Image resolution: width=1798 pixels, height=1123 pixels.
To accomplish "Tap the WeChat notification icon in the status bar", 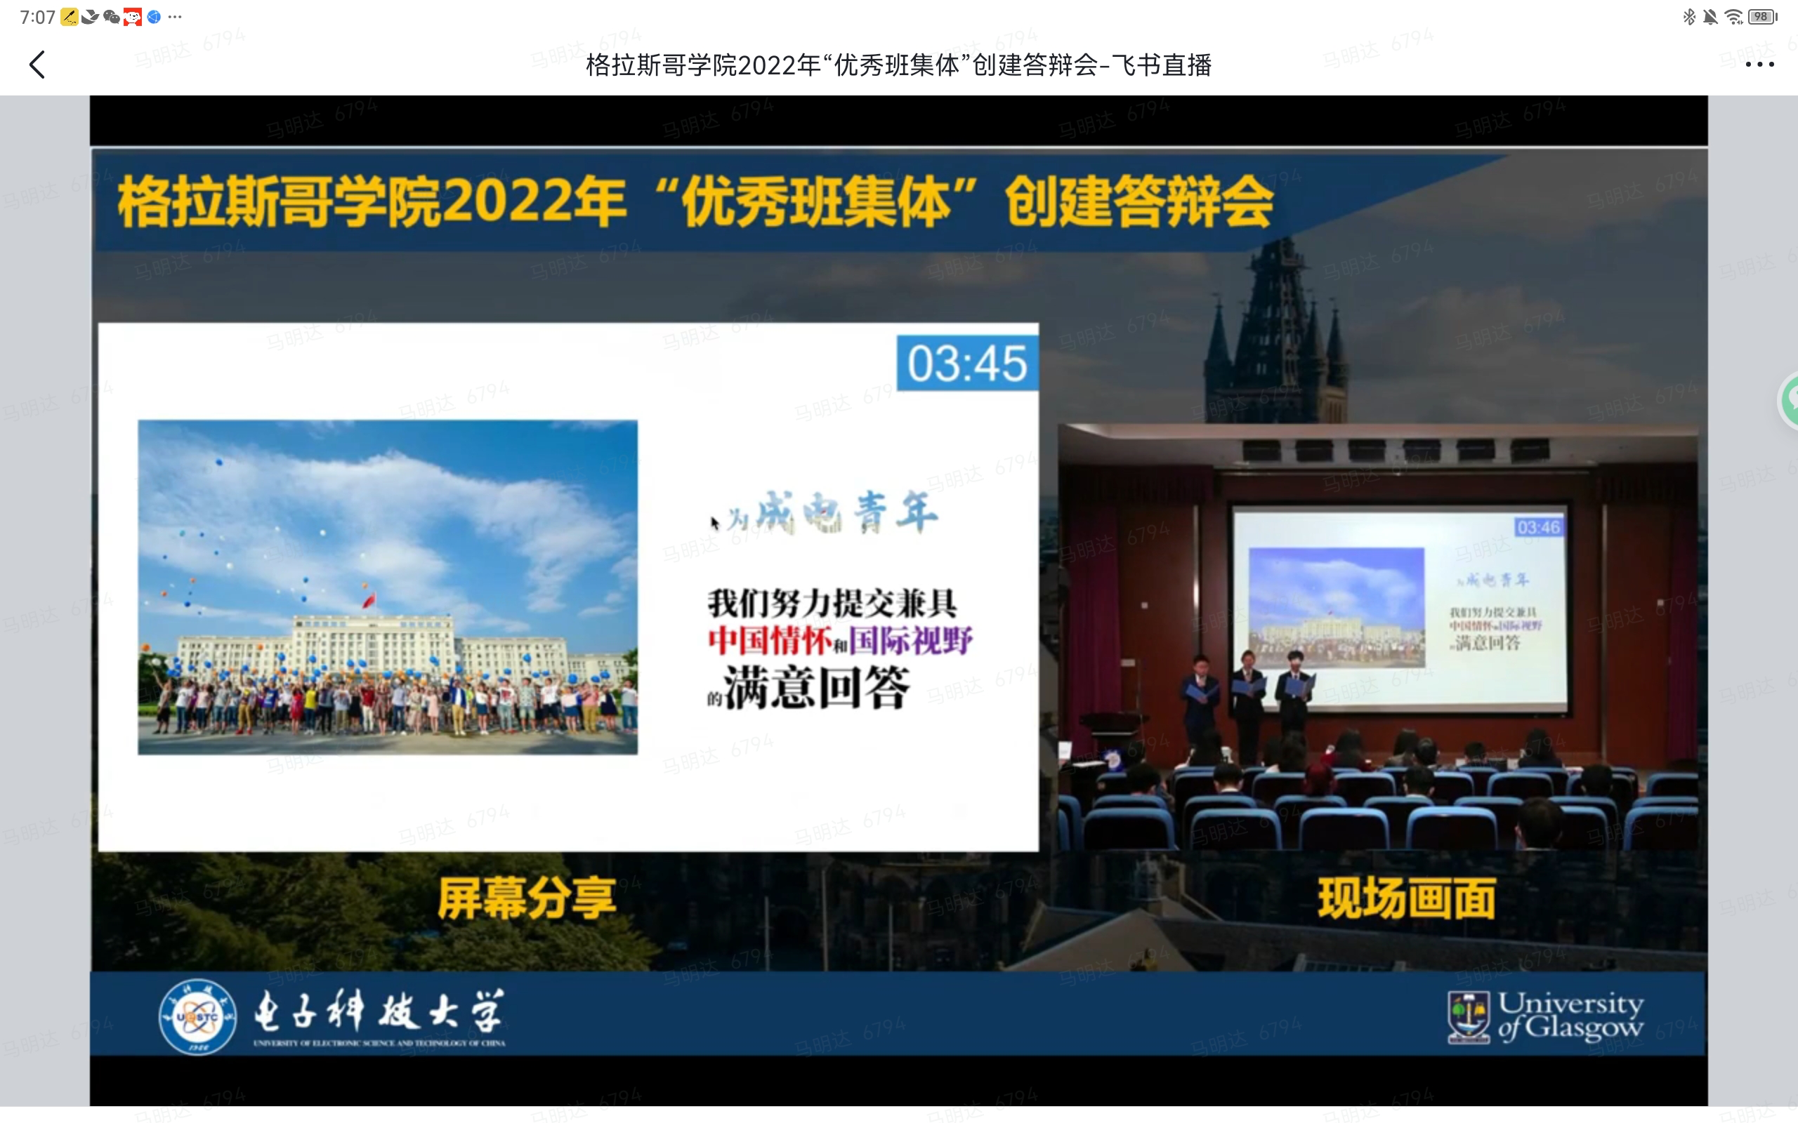I will tap(112, 16).
